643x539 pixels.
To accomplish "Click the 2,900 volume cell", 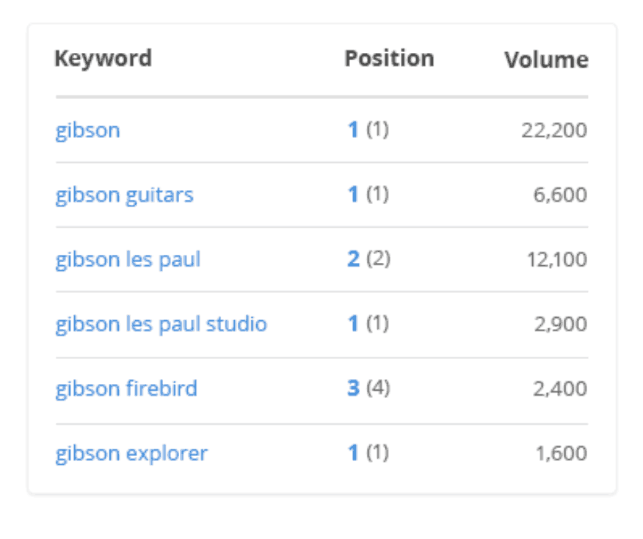I will [x=560, y=325].
